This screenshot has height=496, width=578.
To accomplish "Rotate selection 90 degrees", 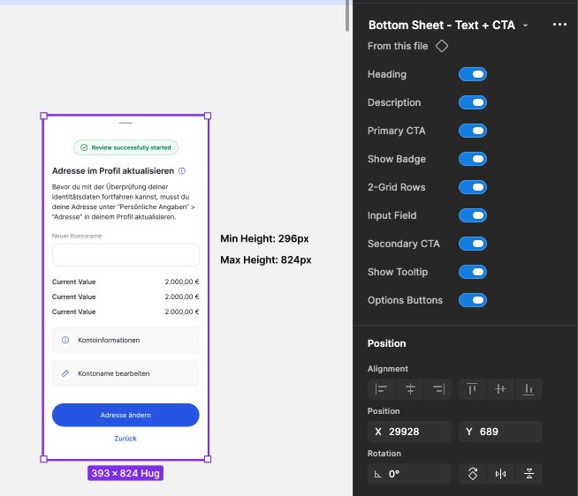I will pyautogui.click(x=473, y=474).
